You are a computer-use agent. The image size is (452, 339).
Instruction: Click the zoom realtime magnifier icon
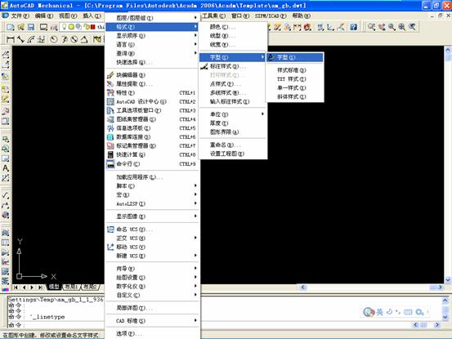(372, 27)
